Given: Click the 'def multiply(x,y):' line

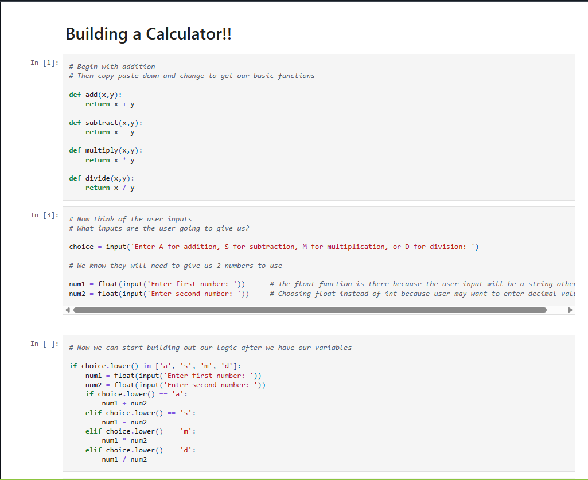Looking at the screenshot, I should (x=106, y=150).
